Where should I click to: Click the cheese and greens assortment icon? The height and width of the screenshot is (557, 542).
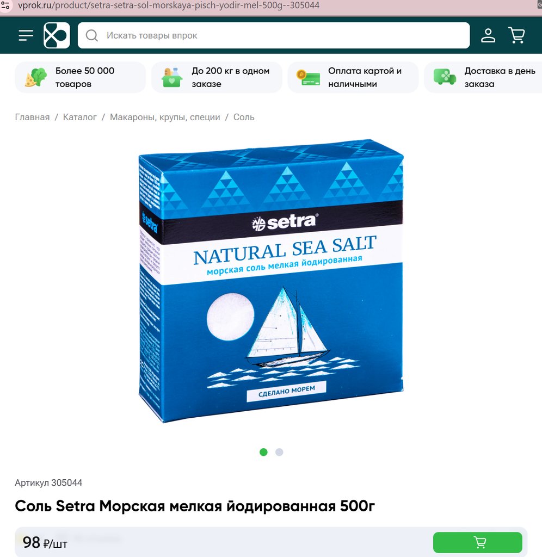point(36,77)
